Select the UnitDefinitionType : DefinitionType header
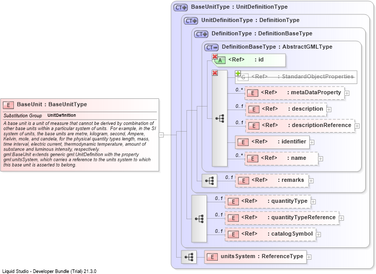 point(250,20)
